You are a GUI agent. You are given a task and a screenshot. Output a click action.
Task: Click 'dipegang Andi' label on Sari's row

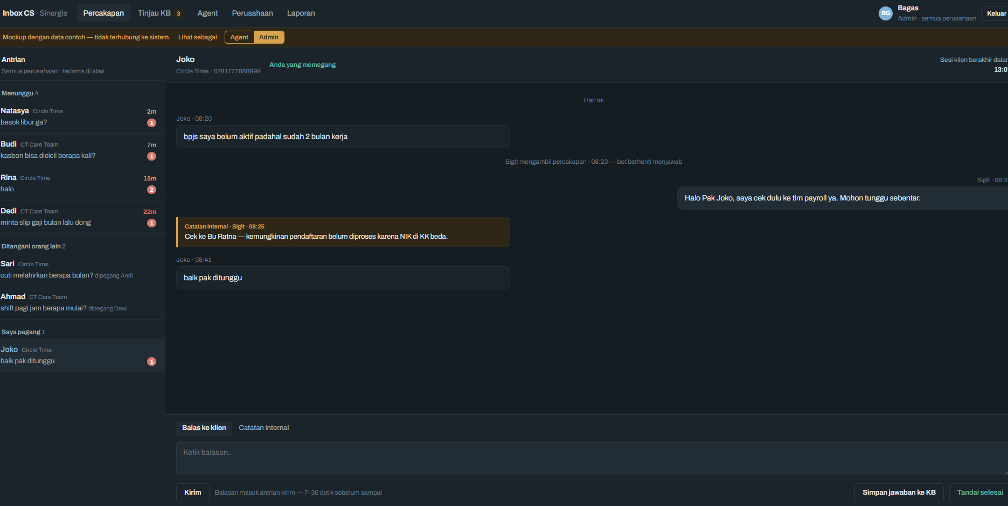[x=114, y=275]
